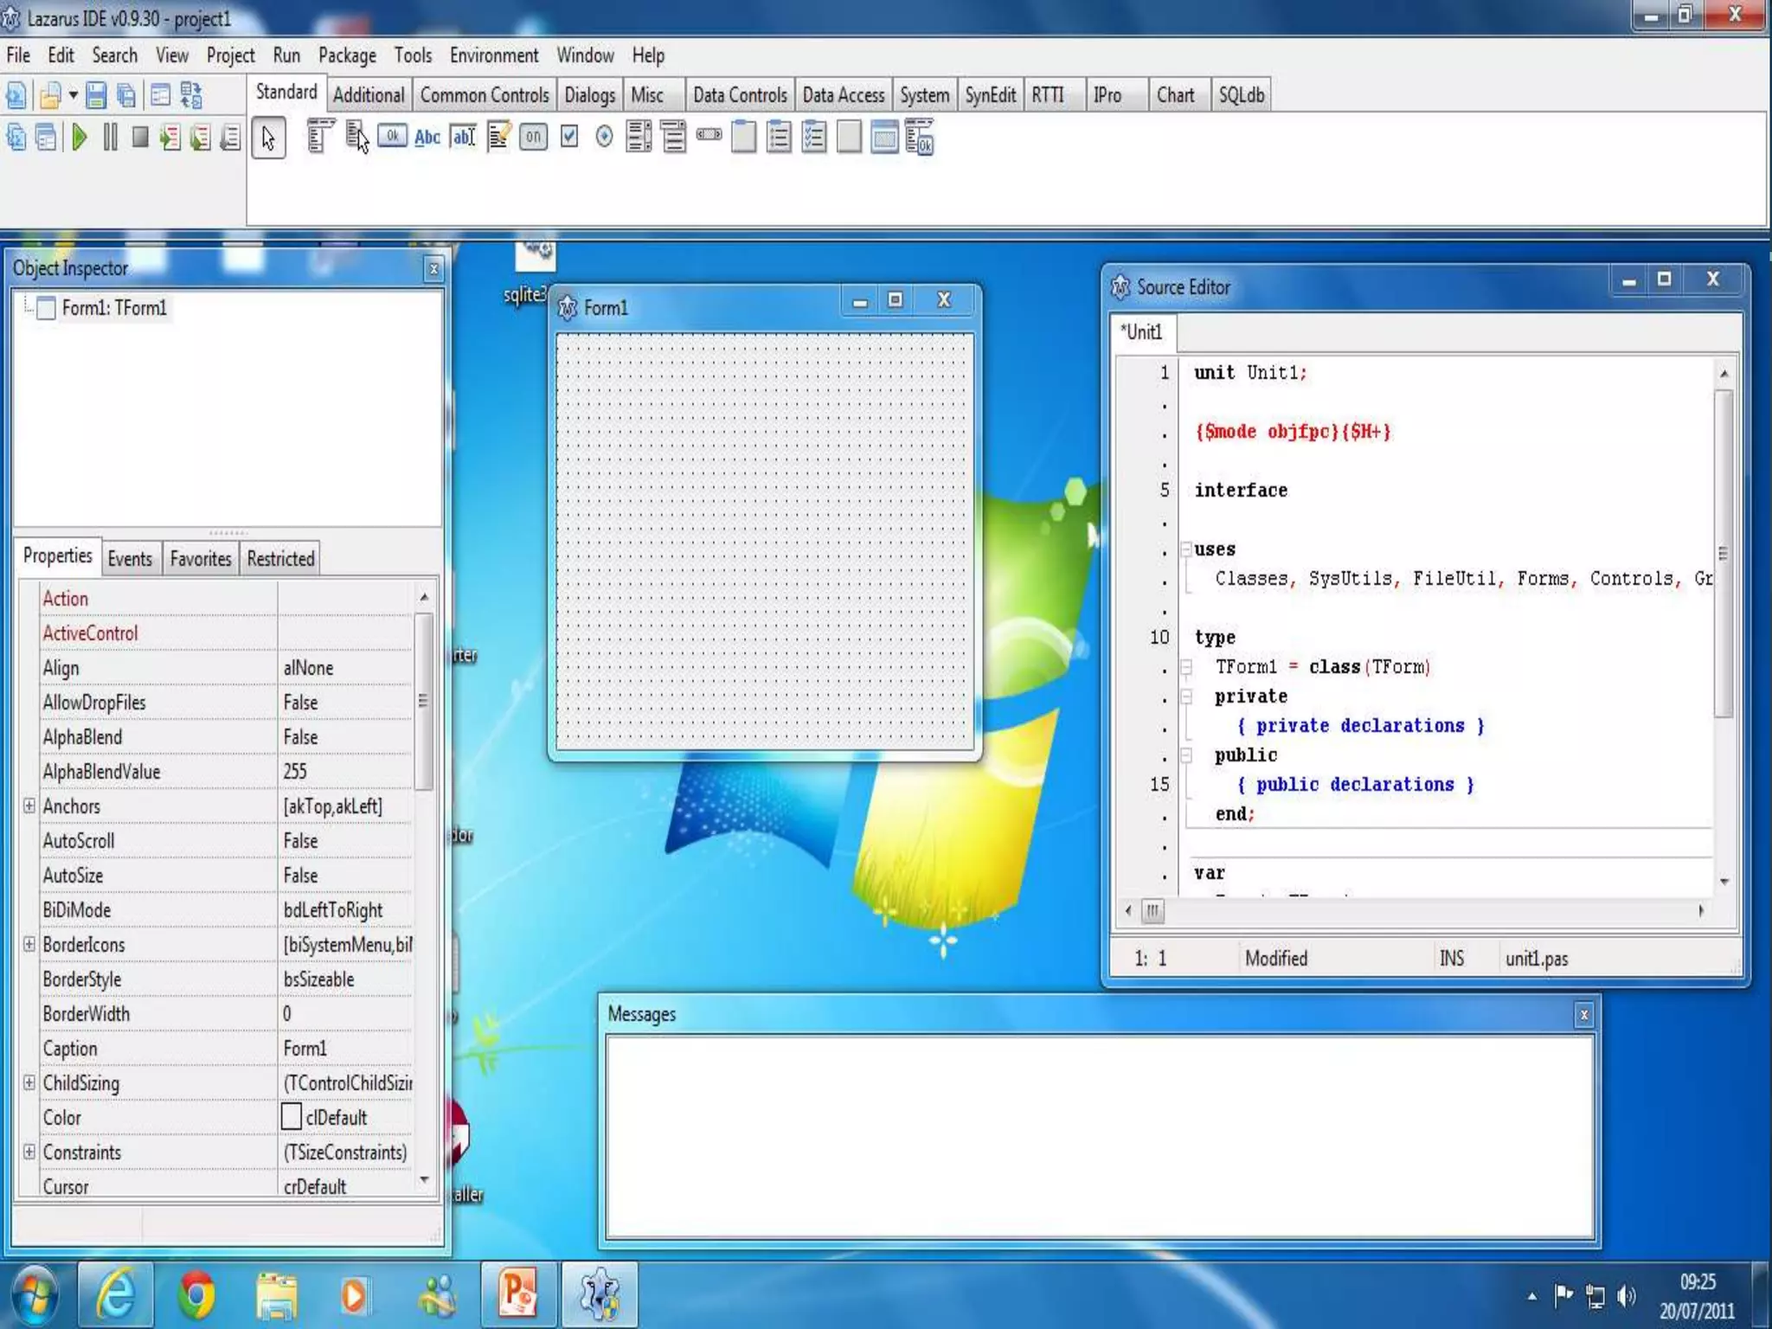The width and height of the screenshot is (1772, 1329).
Task: Click the green Run button
Action: [80, 138]
